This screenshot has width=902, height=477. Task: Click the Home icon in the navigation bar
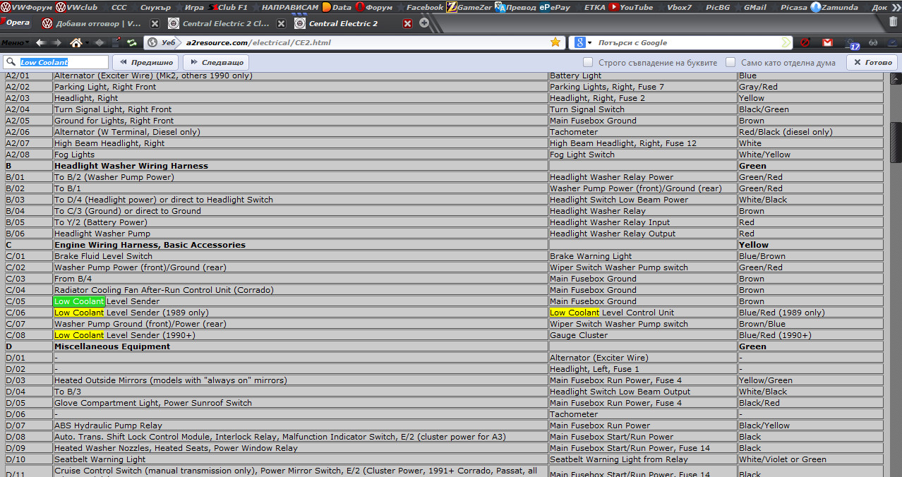point(78,42)
